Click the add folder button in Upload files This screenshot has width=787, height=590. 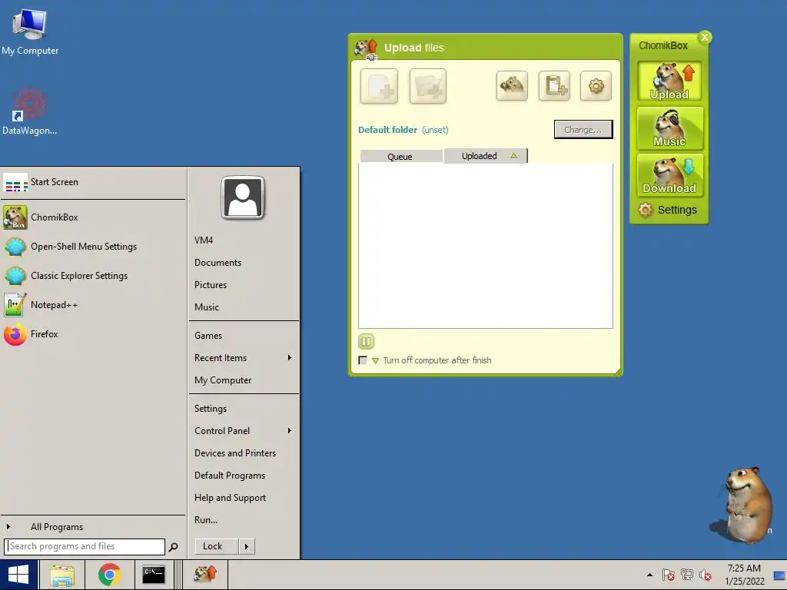tap(427, 86)
